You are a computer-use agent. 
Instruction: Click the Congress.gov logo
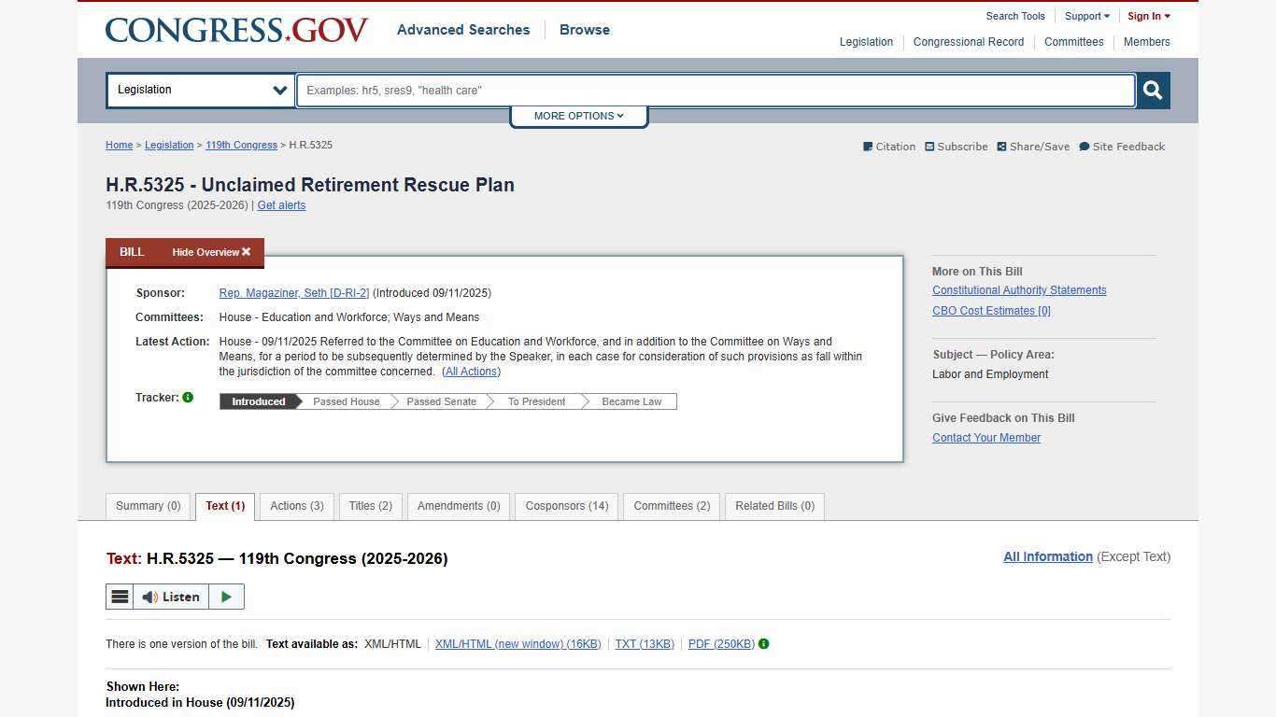(x=236, y=29)
